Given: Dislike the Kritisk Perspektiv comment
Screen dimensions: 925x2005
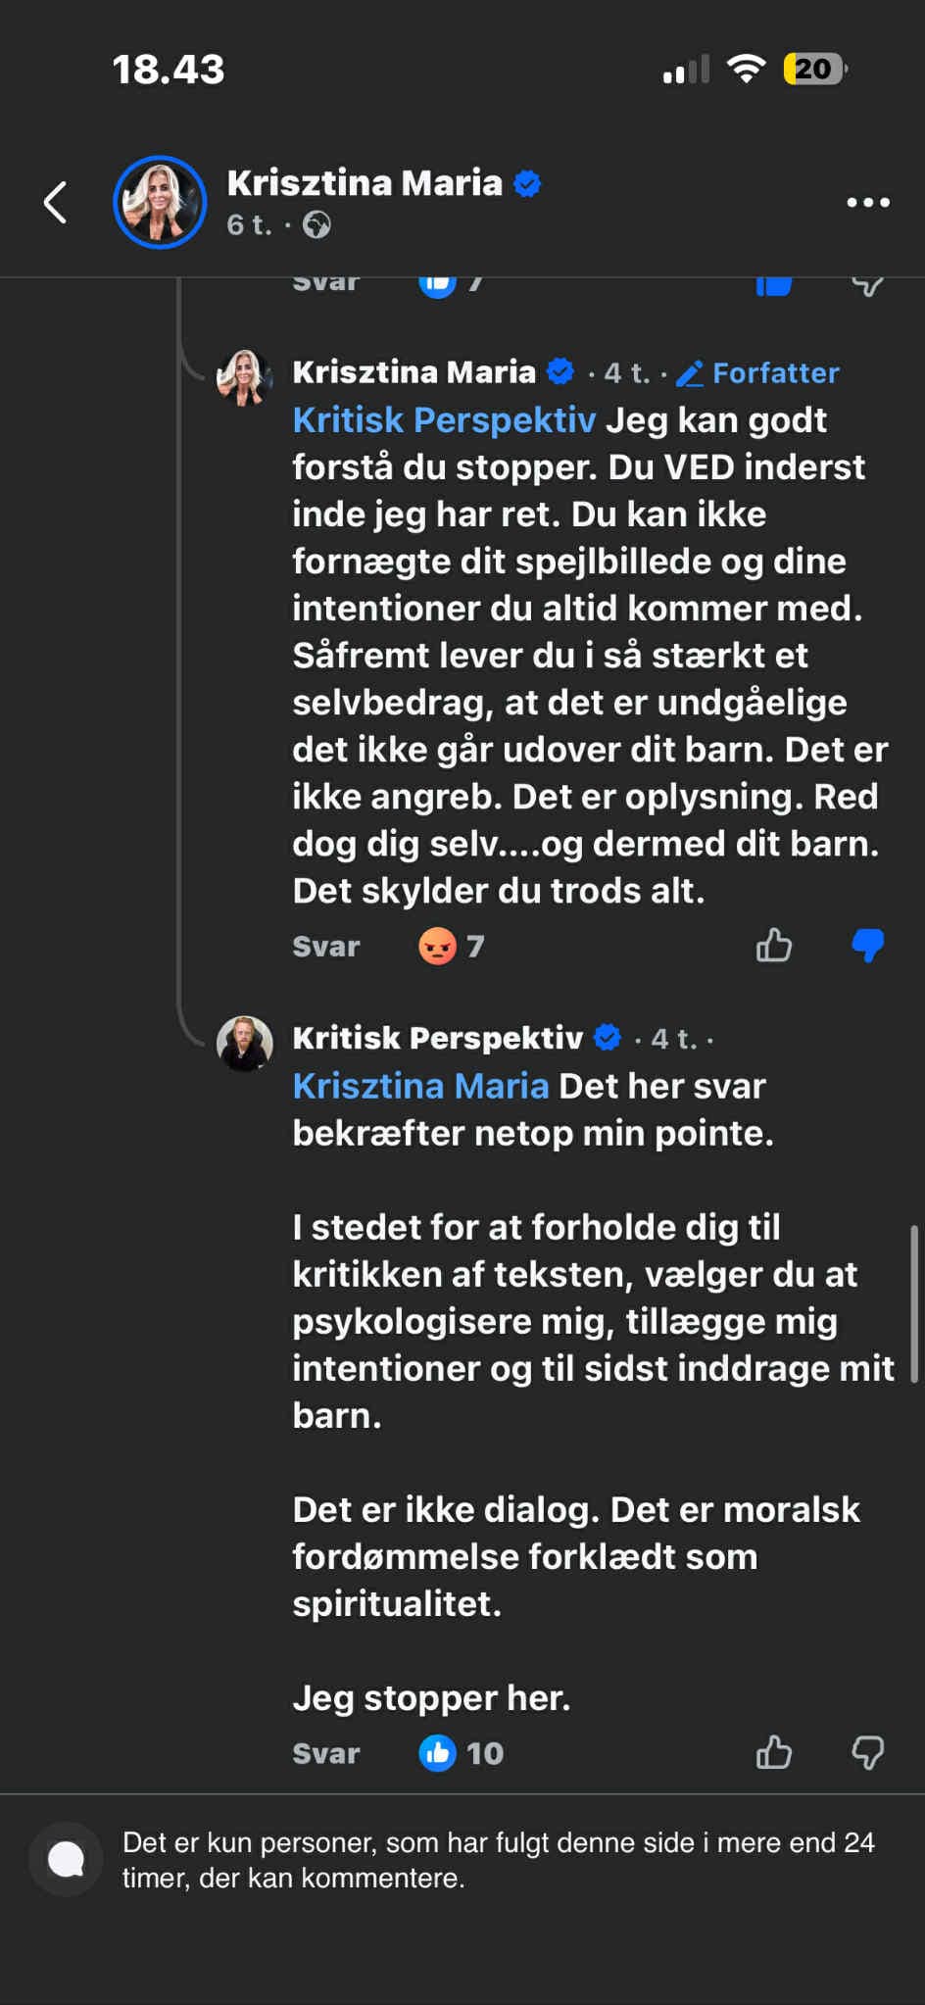Looking at the screenshot, I should pos(868,1752).
